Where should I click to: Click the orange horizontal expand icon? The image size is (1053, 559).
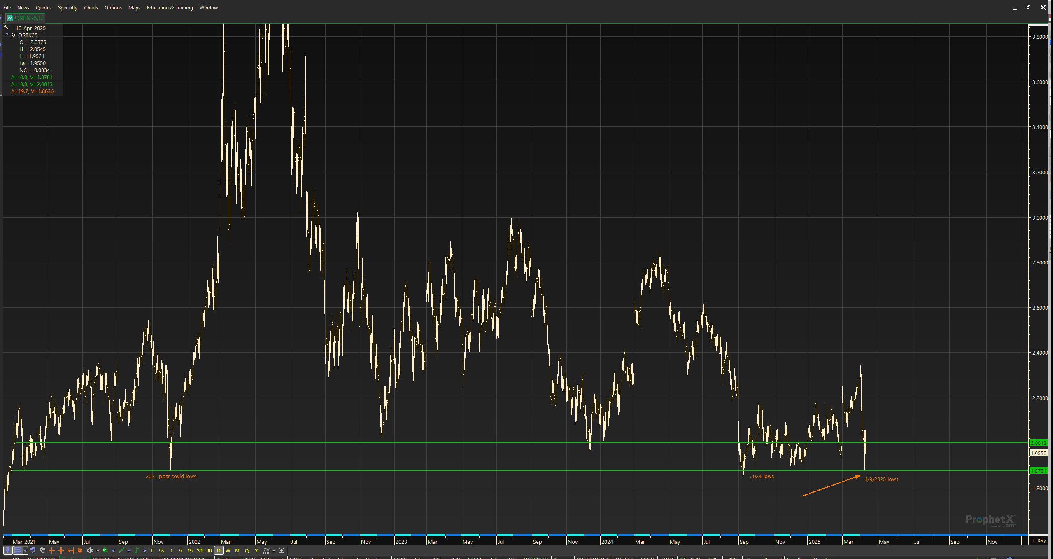pos(70,550)
